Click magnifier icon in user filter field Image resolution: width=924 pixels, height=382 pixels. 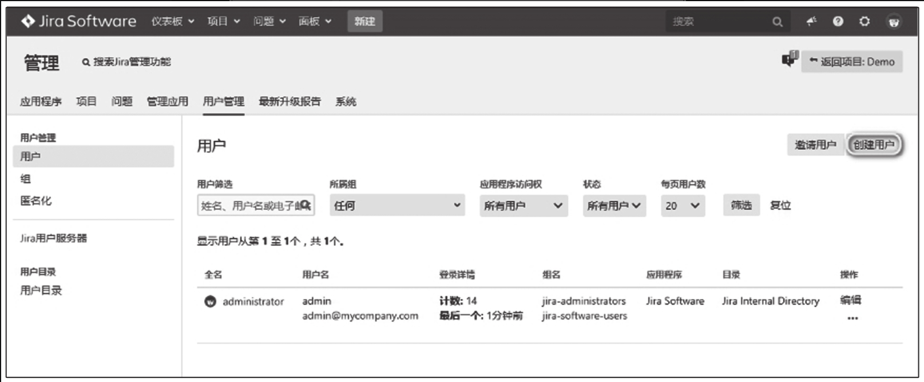(x=306, y=205)
